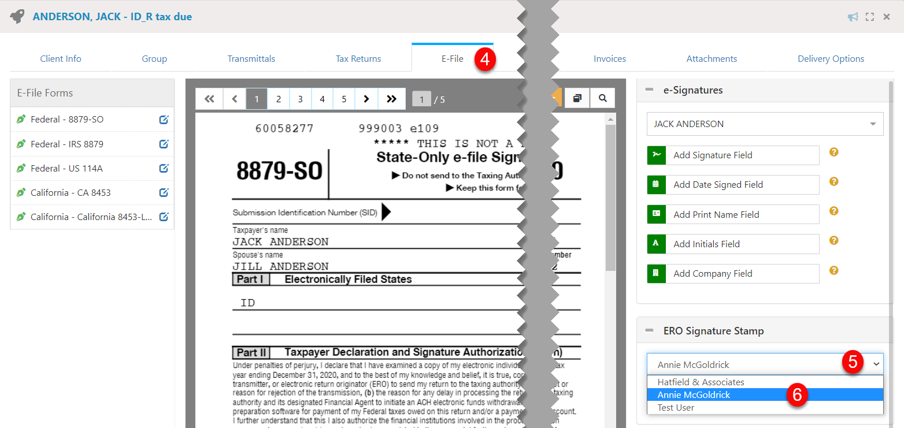Collapse the ERO Signature Stamp panel
Screen dimensions: 904x428
coord(650,331)
